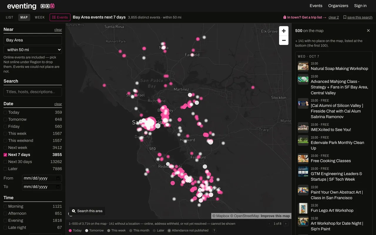Open Organizers in the top navigation
The height and width of the screenshot is (235, 376).
[338, 6]
